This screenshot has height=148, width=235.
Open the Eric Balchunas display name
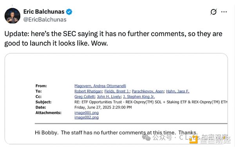tap(44, 11)
